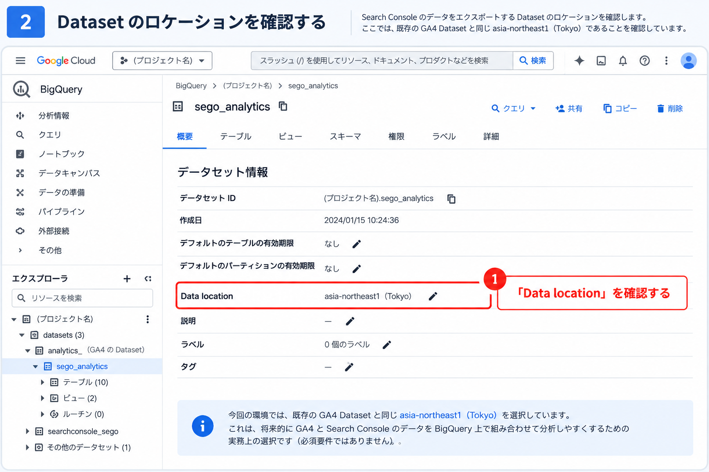This screenshot has height=472, width=709.
Task: Click the top resource search field
Action: (382, 60)
